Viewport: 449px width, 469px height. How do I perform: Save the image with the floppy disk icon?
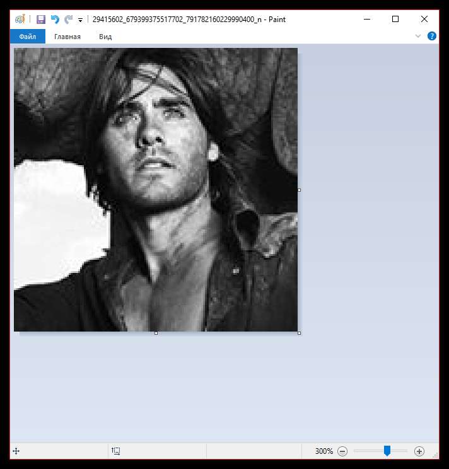tap(41, 20)
